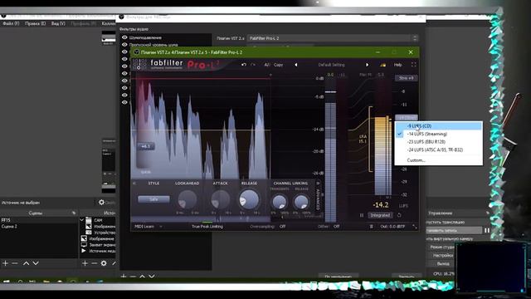Image resolution: width=531 pixels, height=299 pixels.
Task: Add a filter with plus in filters dialog
Action: coord(124,277)
